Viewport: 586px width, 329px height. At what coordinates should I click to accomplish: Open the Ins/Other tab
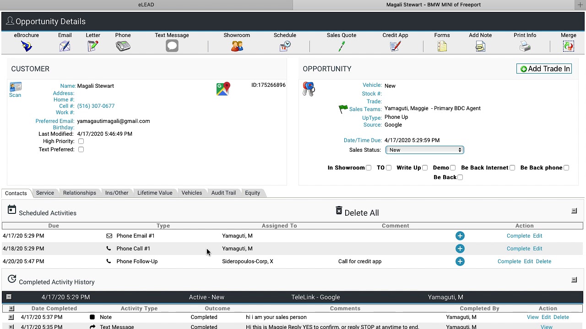click(x=117, y=193)
